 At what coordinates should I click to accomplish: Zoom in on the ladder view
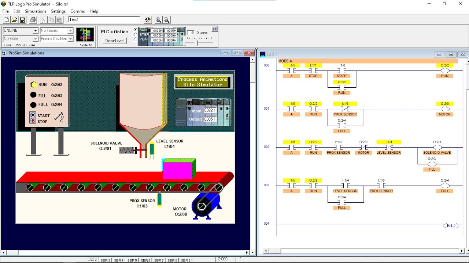(158, 20)
